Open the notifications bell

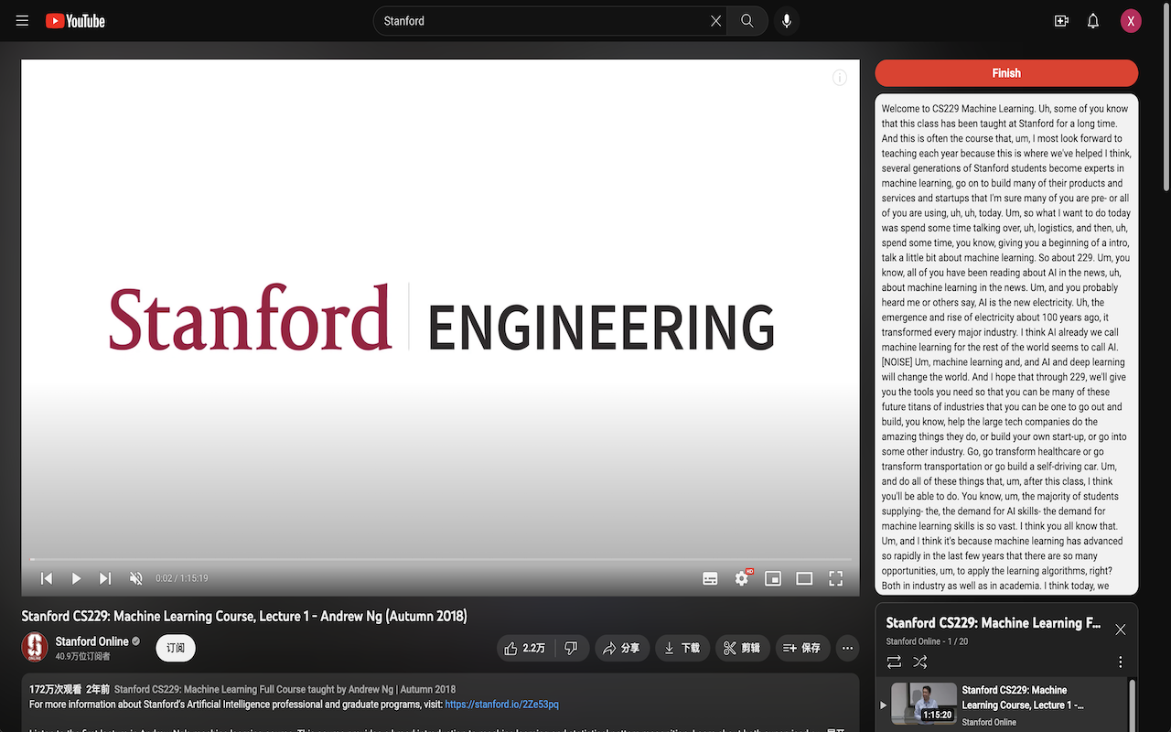pyautogui.click(x=1093, y=21)
